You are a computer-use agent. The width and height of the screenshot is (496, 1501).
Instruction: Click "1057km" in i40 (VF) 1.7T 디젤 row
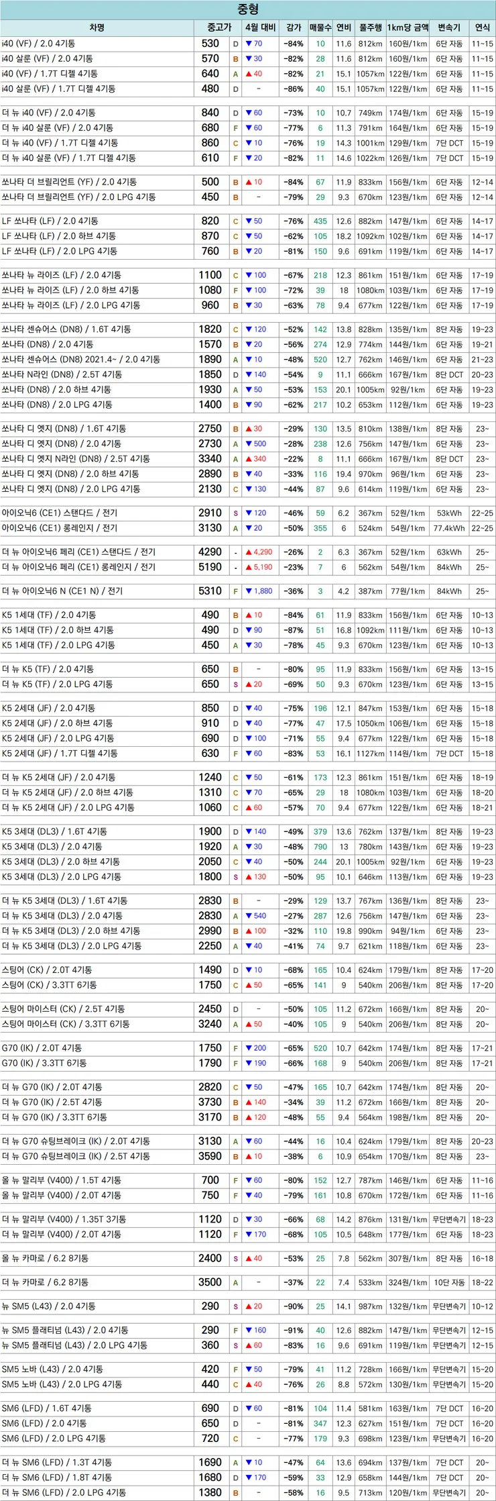pyautogui.click(x=370, y=74)
